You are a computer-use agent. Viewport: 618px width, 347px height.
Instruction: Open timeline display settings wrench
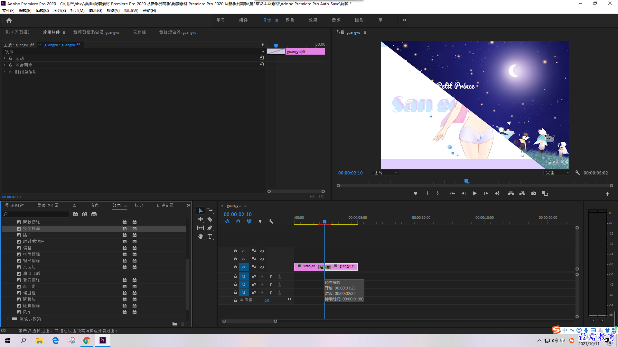271,221
